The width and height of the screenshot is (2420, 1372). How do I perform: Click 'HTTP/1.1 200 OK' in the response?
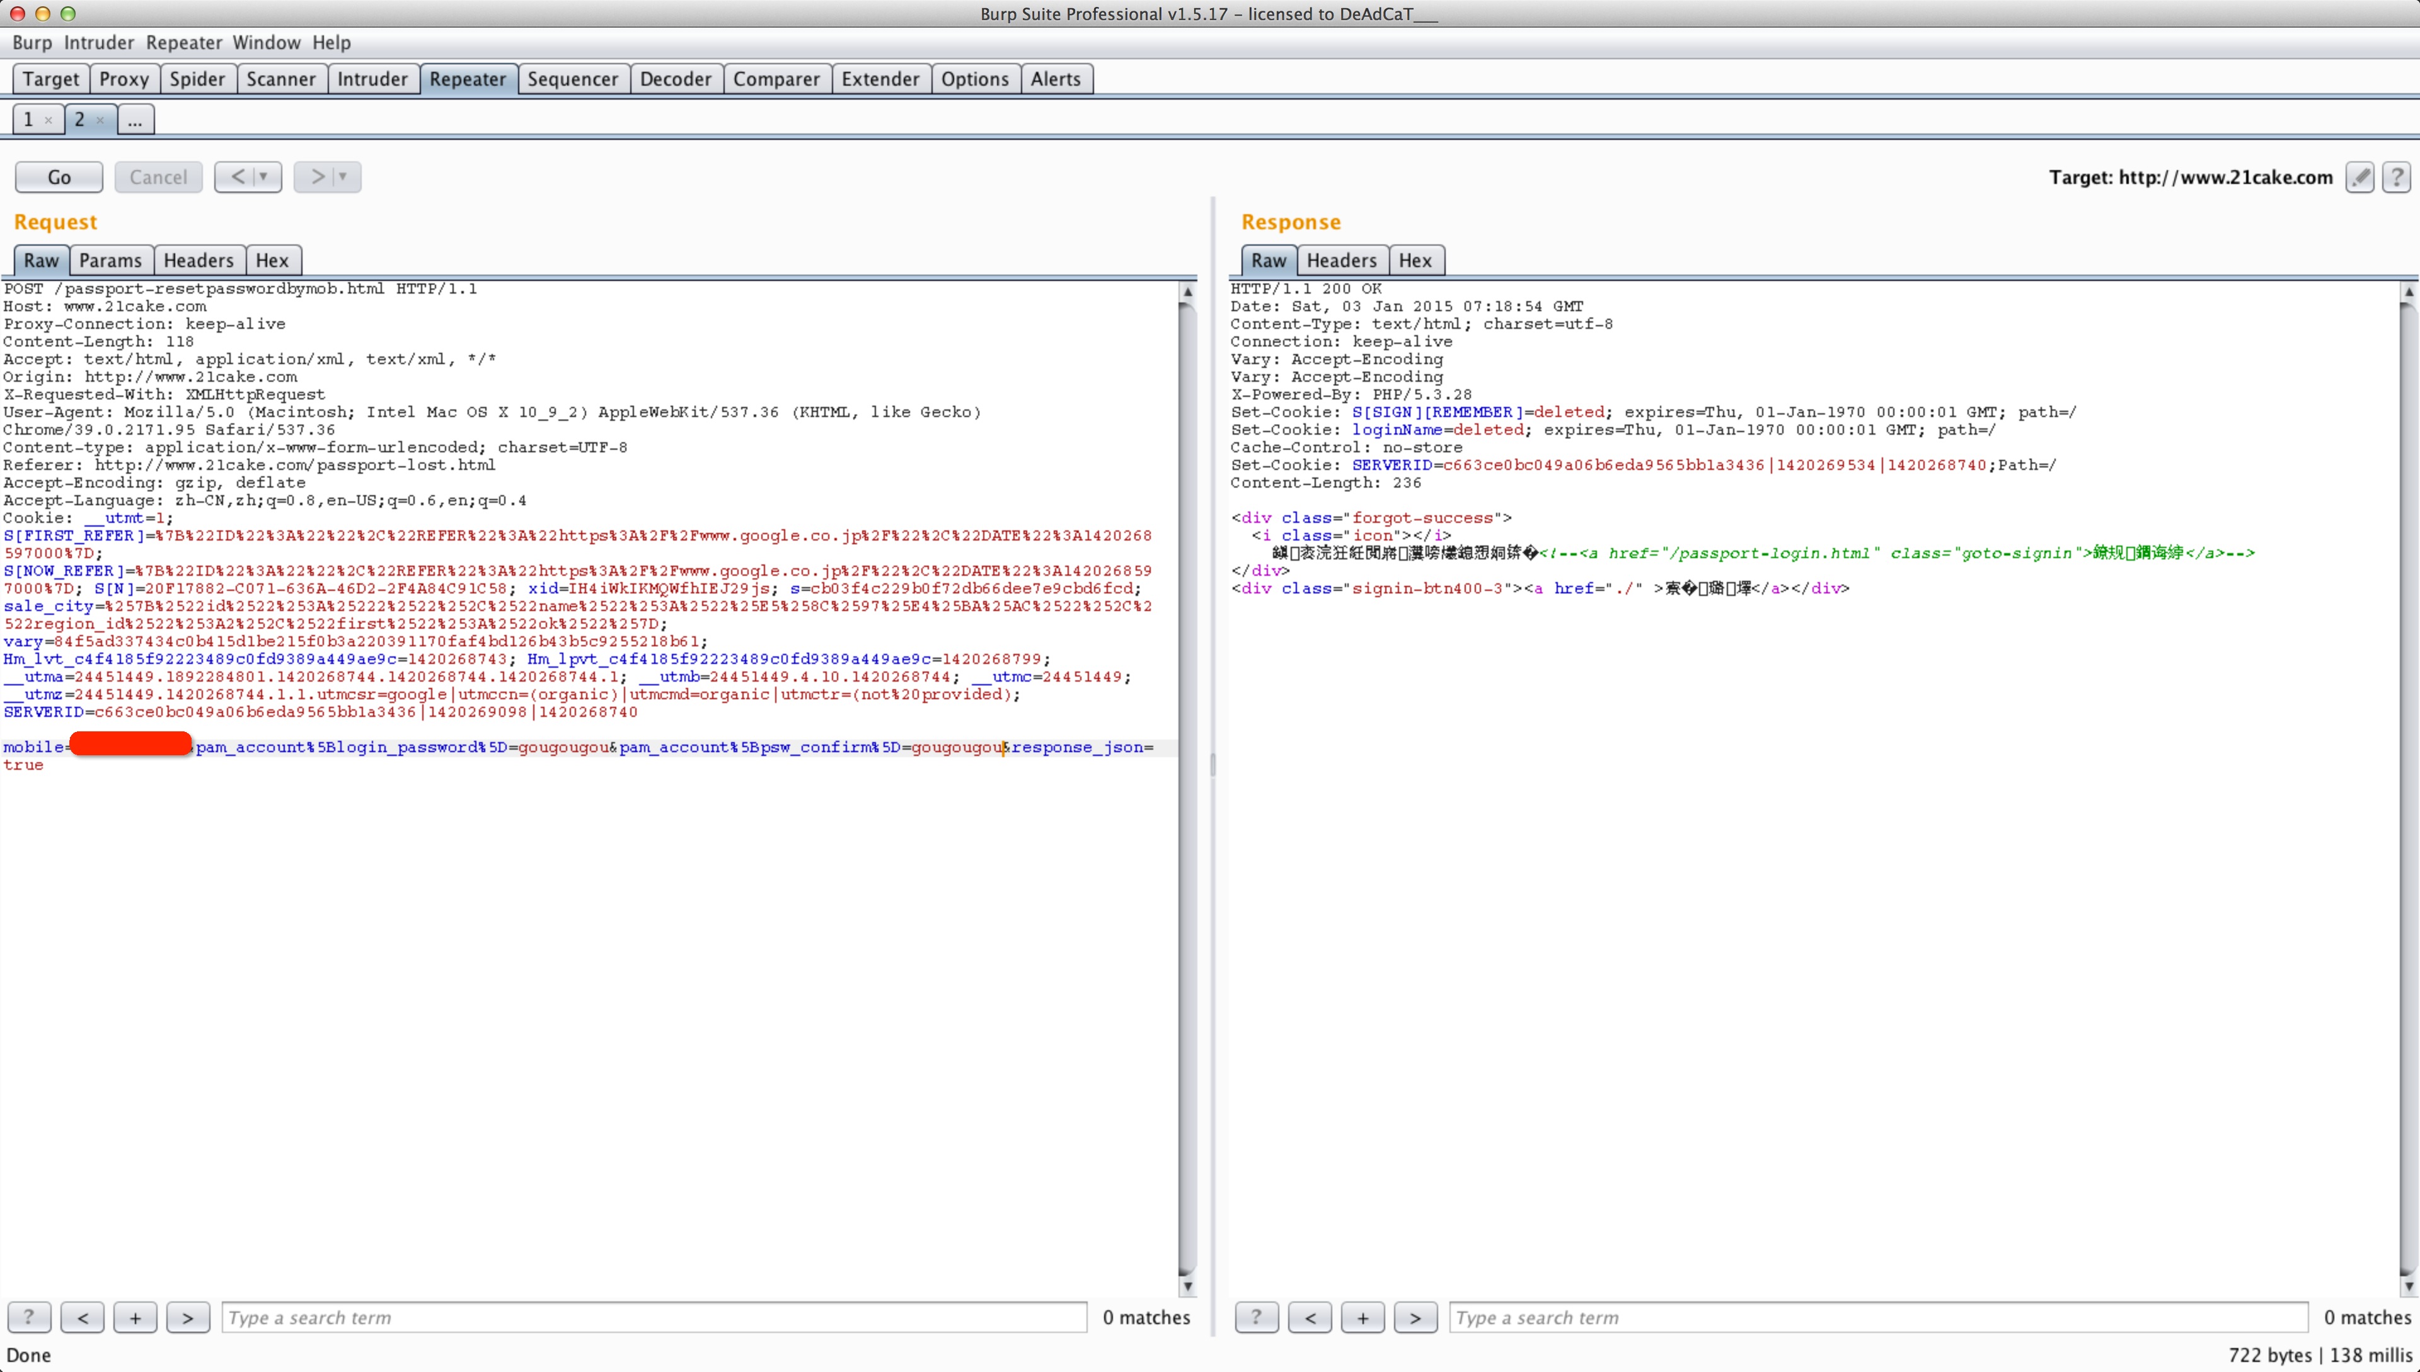click(1306, 289)
